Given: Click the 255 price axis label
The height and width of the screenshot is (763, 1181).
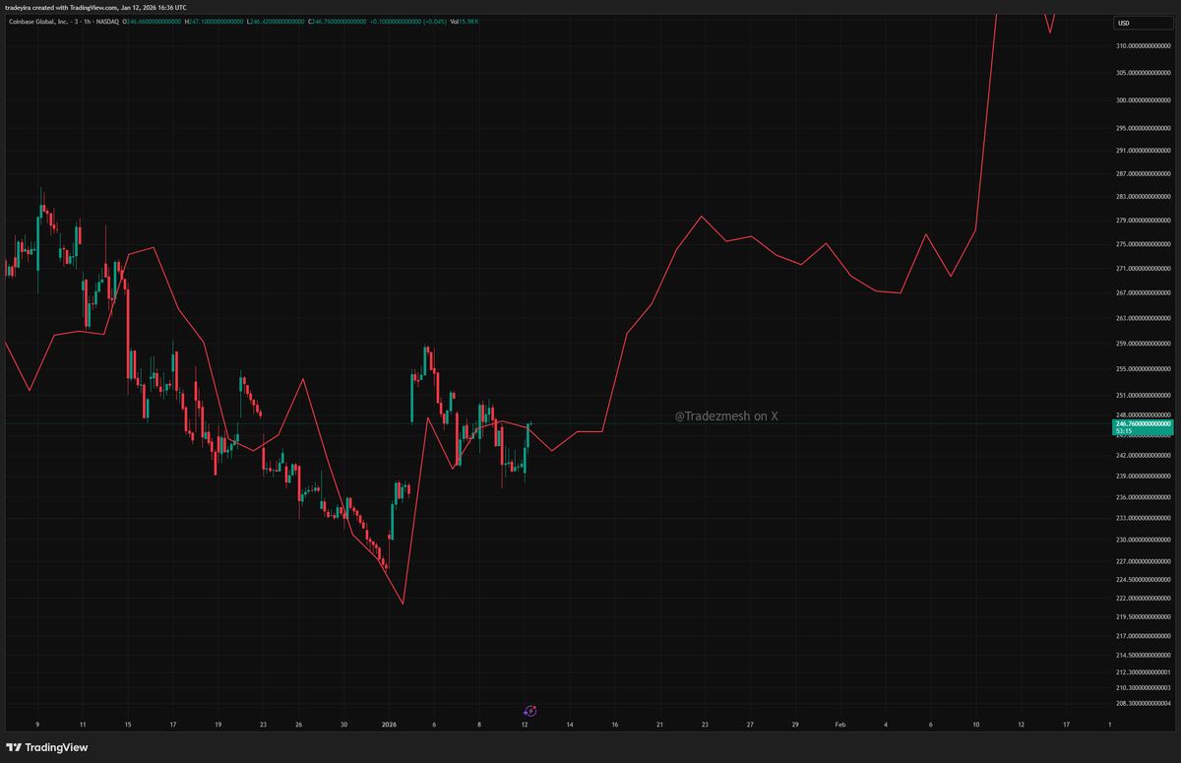Looking at the screenshot, I should click(1143, 369).
